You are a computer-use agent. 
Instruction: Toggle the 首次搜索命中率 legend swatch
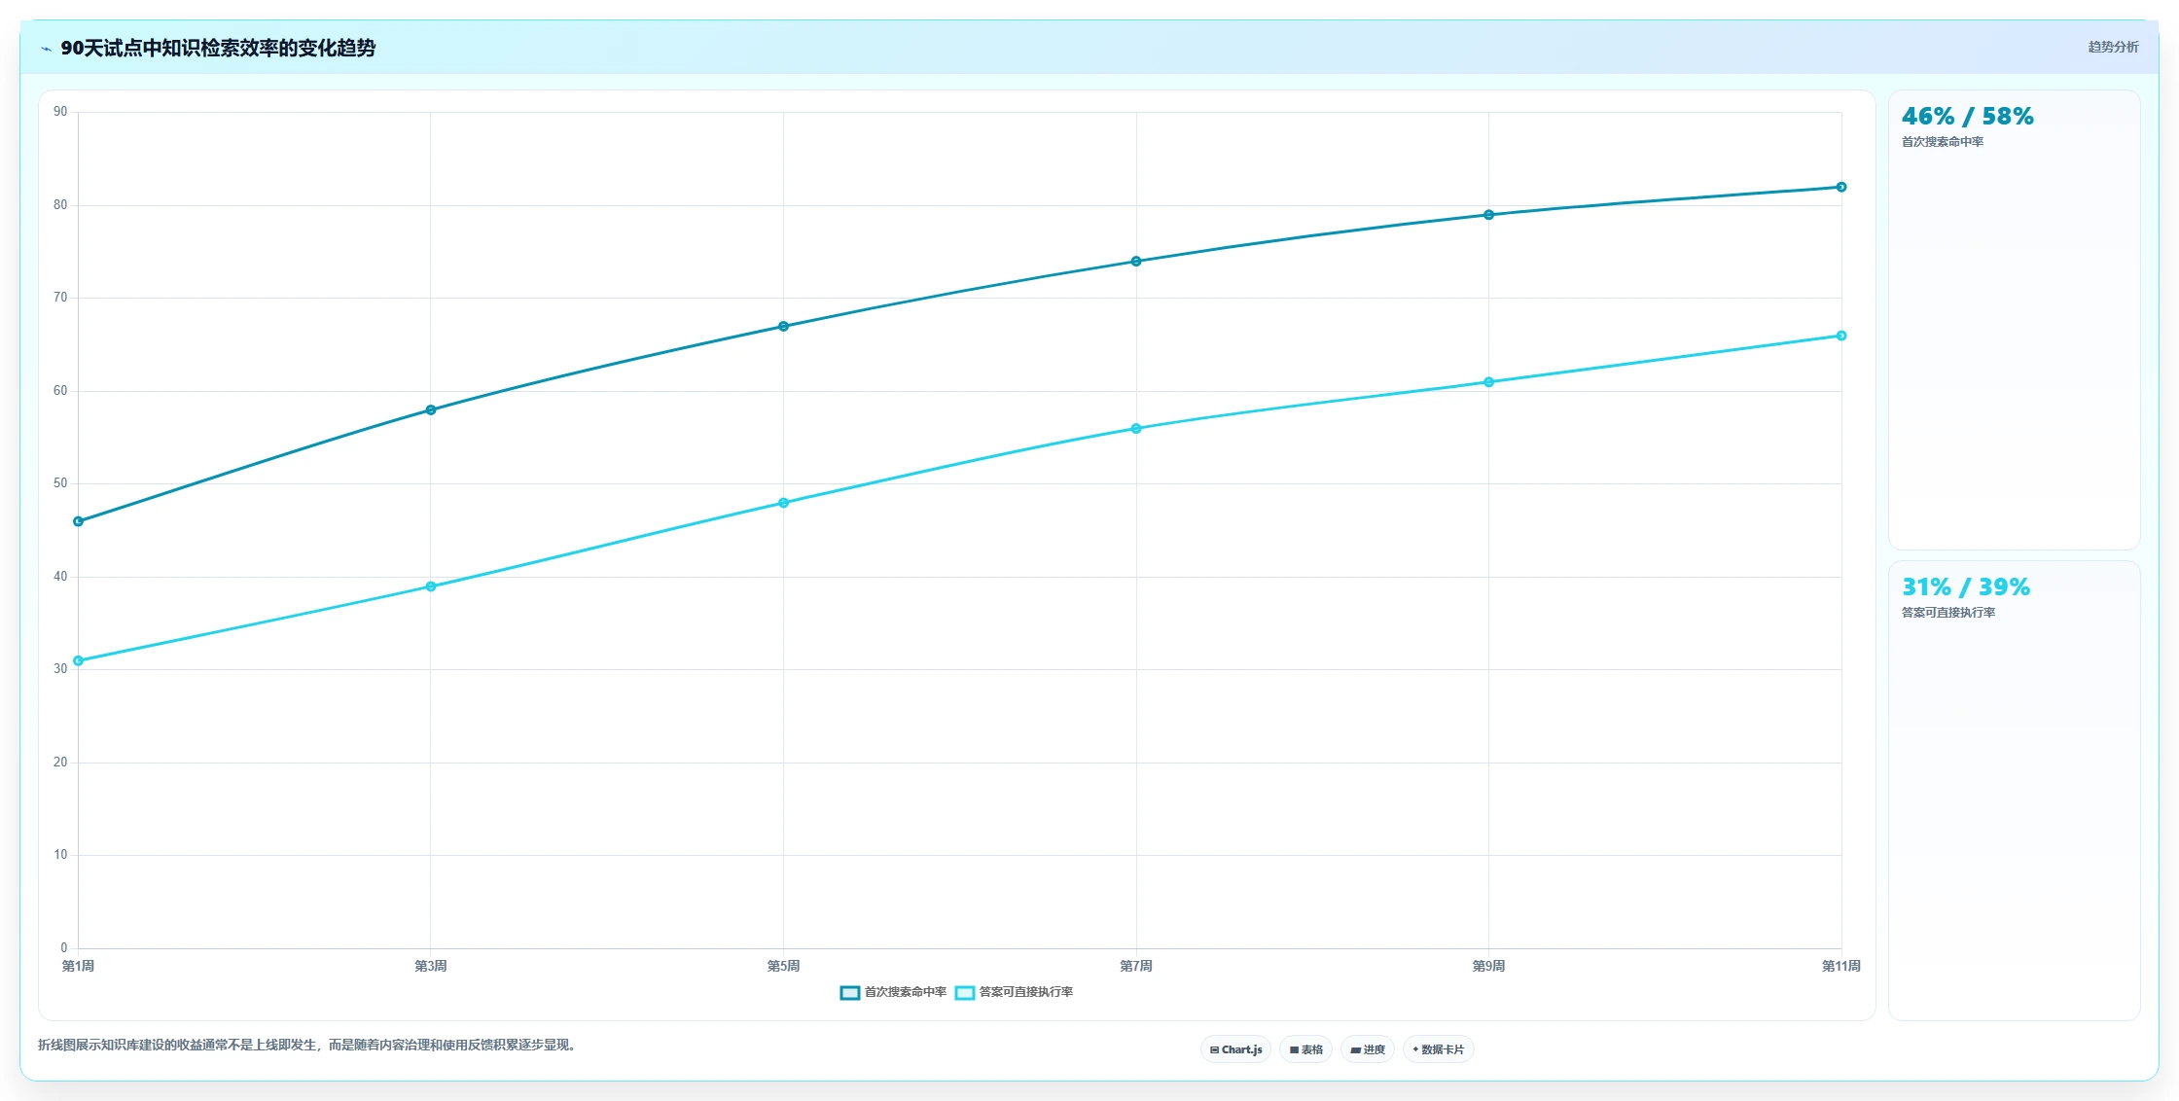coord(849,992)
